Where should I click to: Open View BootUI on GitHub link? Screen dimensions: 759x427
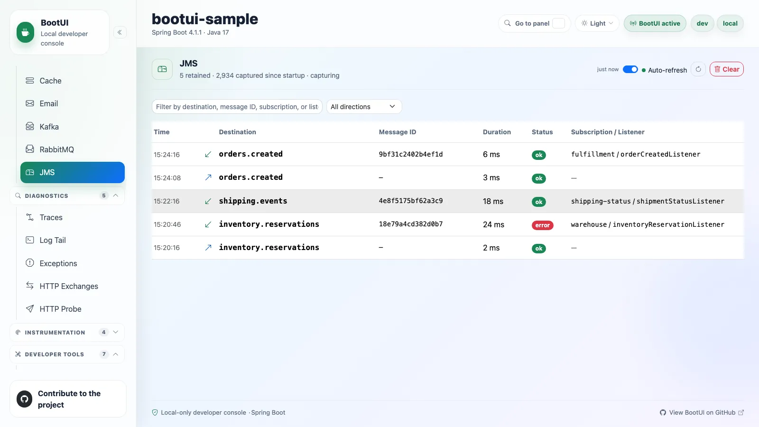tap(702, 412)
